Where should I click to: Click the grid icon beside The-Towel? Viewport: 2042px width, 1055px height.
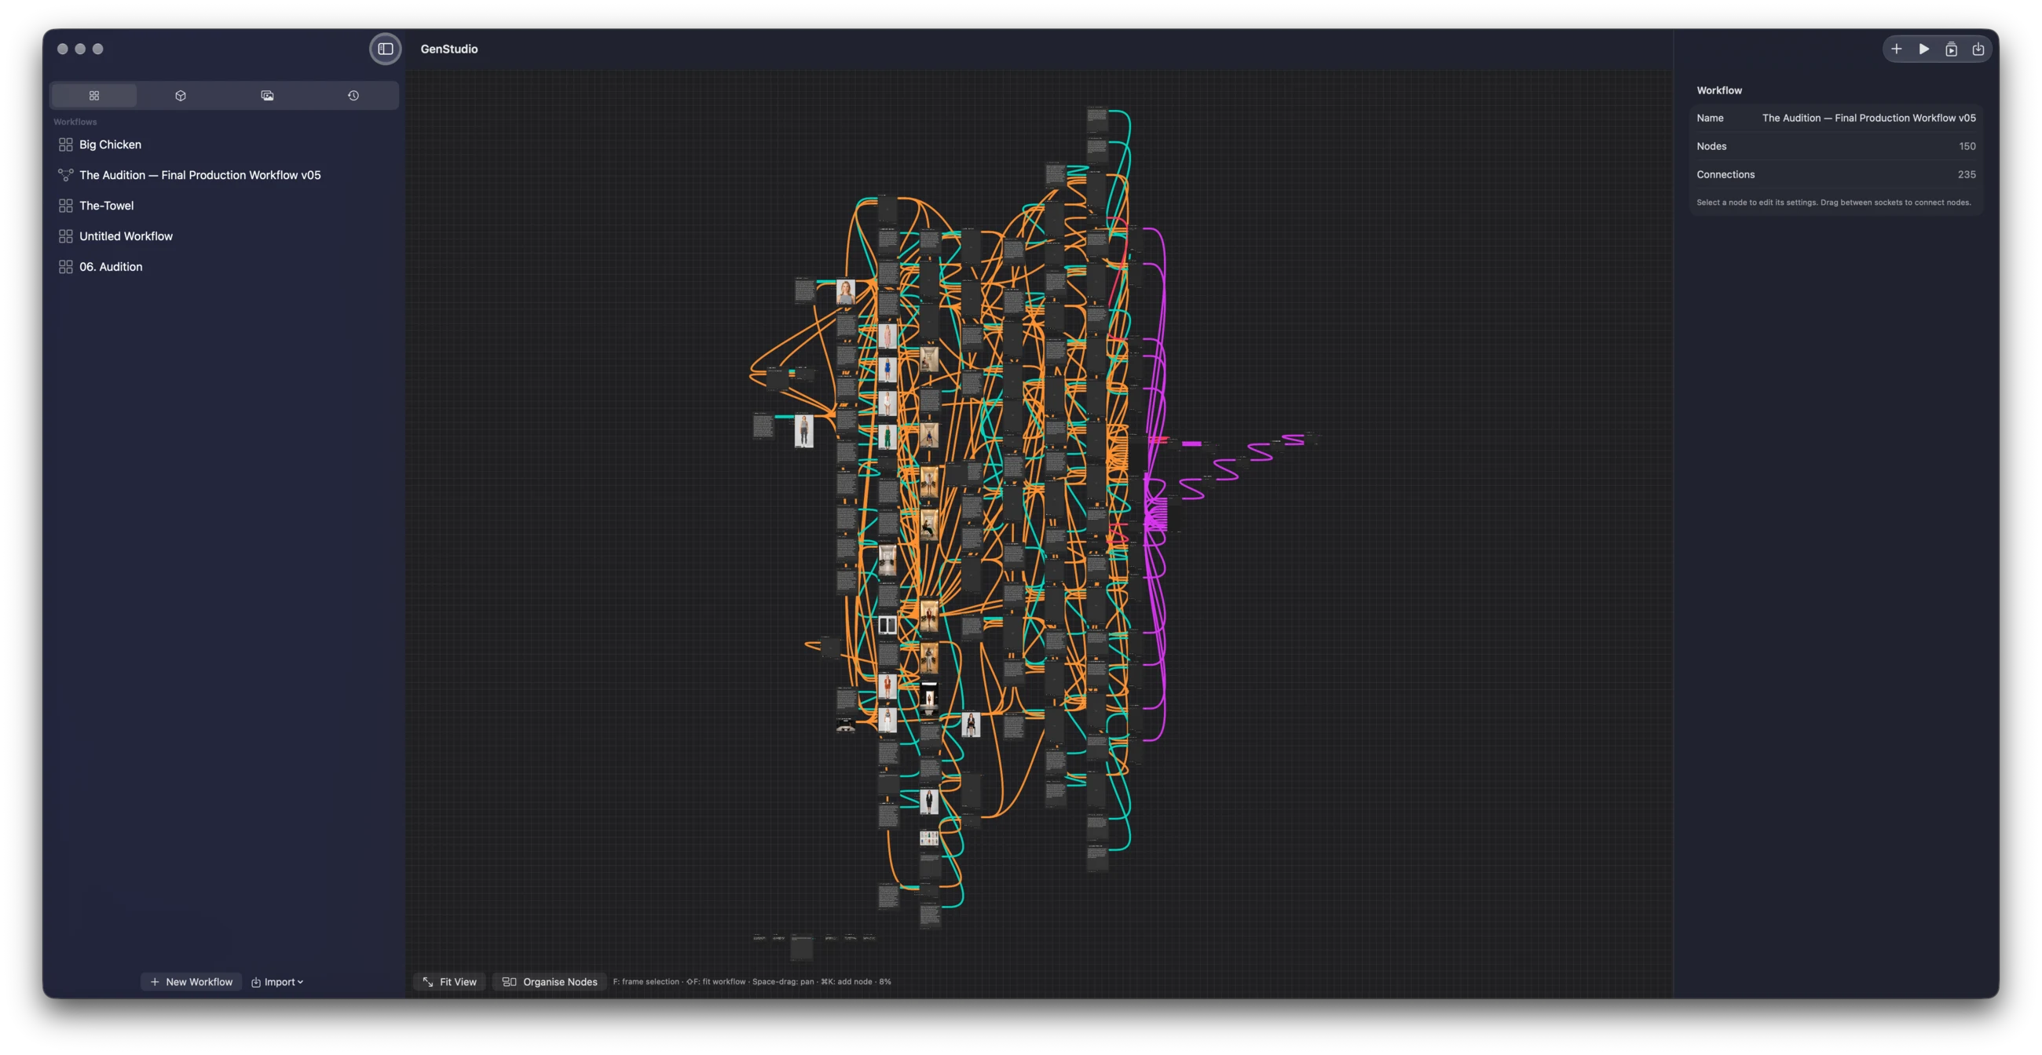coord(66,206)
